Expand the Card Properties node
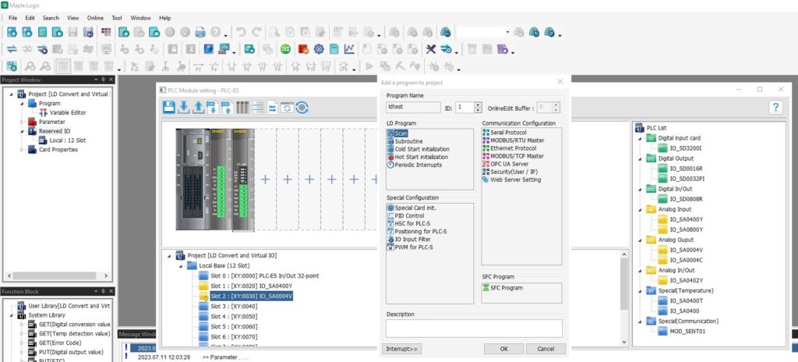The image size is (798, 362). pos(22,149)
